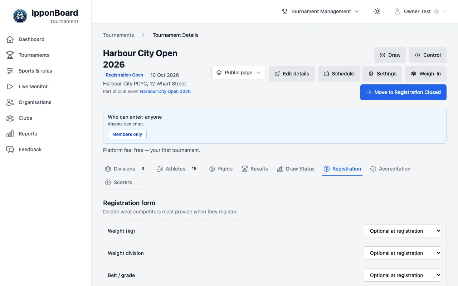The width and height of the screenshot is (458, 286).
Task: Click the Clubs group icon
Action: click(x=10, y=118)
